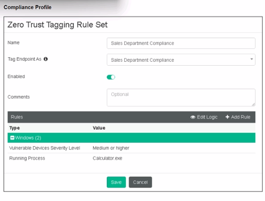Image resolution: width=265 pixels, height=201 pixels.
Task: Click the eye icon next to Edit Logic
Action: (193, 117)
